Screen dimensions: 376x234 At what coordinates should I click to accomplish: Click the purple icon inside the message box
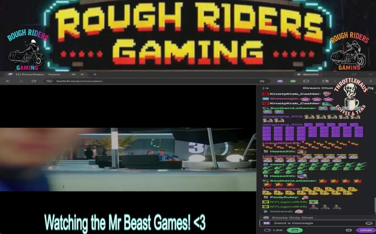pyautogui.click(x=267, y=223)
